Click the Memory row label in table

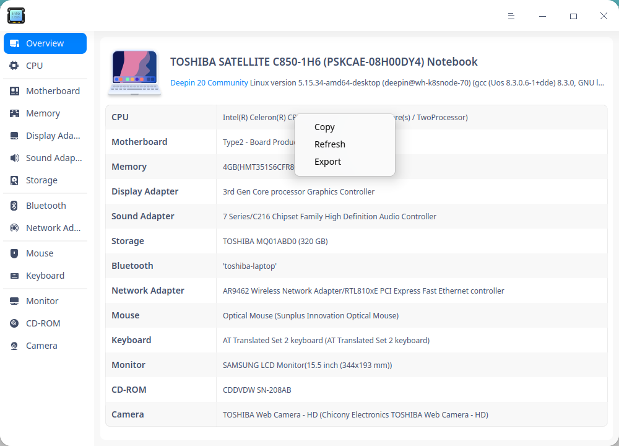pyautogui.click(x=129, y=167)
